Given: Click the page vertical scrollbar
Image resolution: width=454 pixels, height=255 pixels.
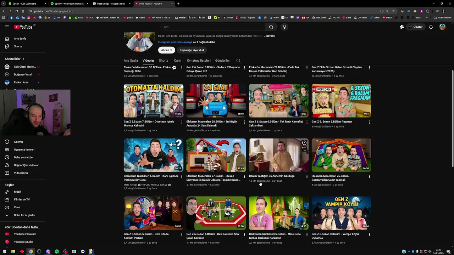Looking at the screenshot, I should [452, 119].
